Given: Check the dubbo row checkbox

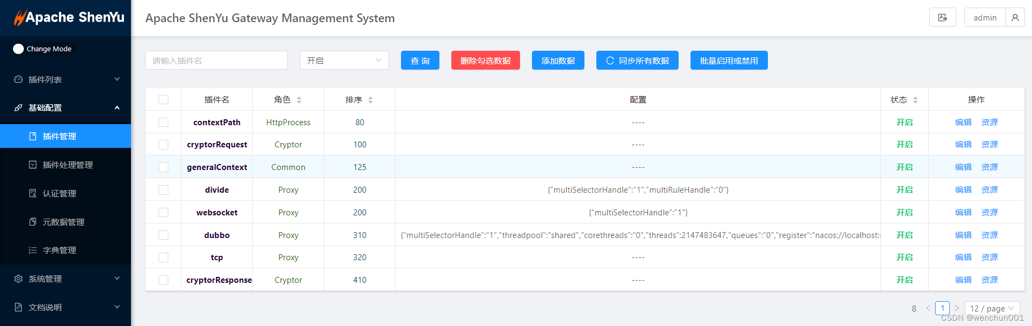Looking at the screenshot, I should point(163,235).
